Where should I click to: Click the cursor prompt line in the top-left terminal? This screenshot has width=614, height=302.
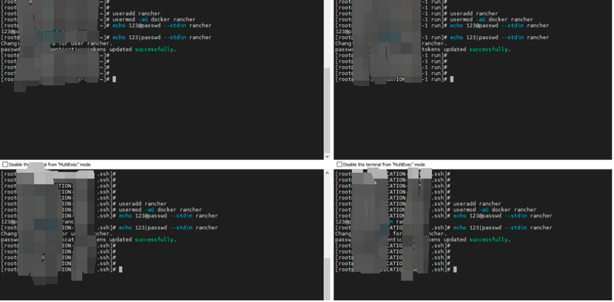[x=58, y=79]
